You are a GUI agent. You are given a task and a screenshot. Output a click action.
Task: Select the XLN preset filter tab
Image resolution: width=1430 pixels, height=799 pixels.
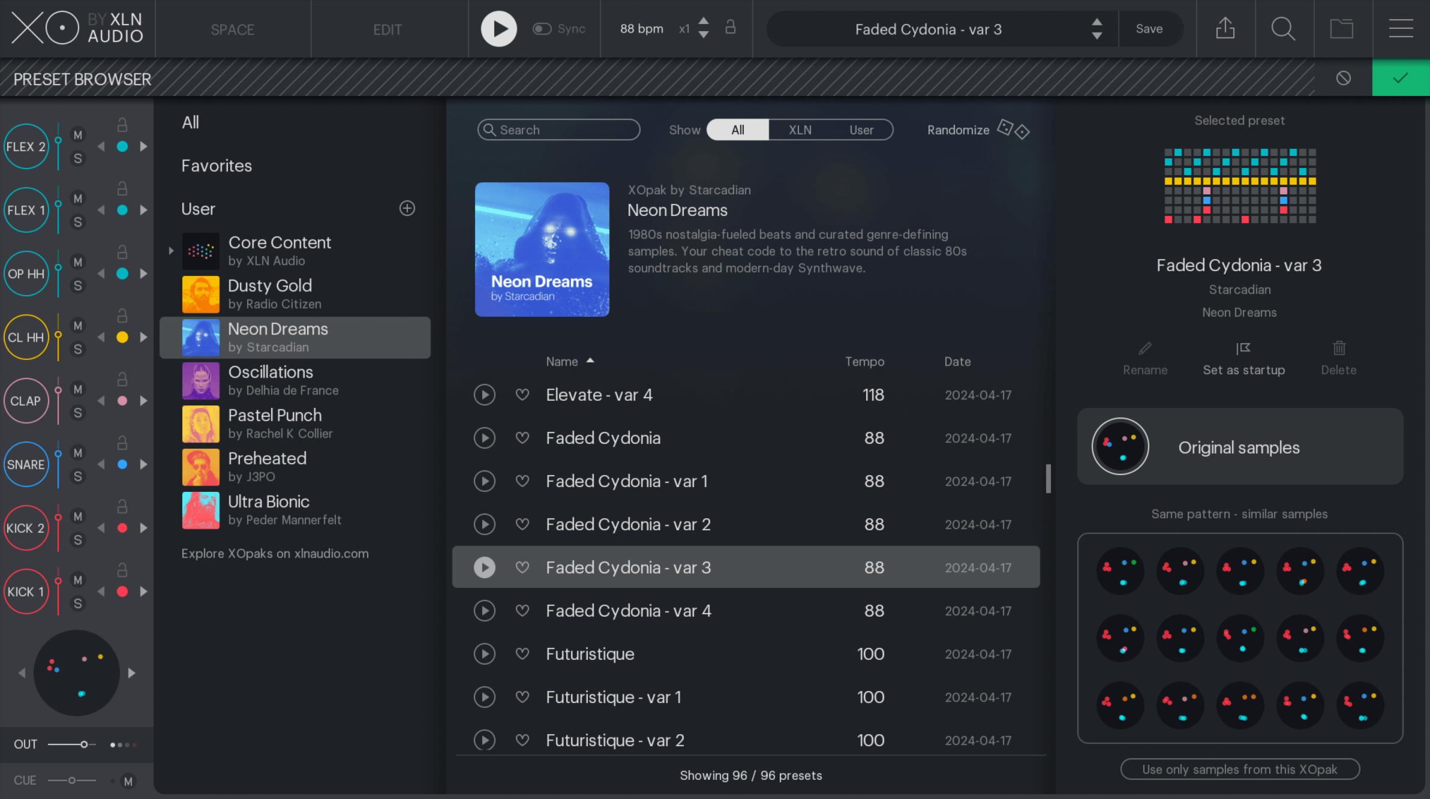pyautogui.click(x=798, y=128)
